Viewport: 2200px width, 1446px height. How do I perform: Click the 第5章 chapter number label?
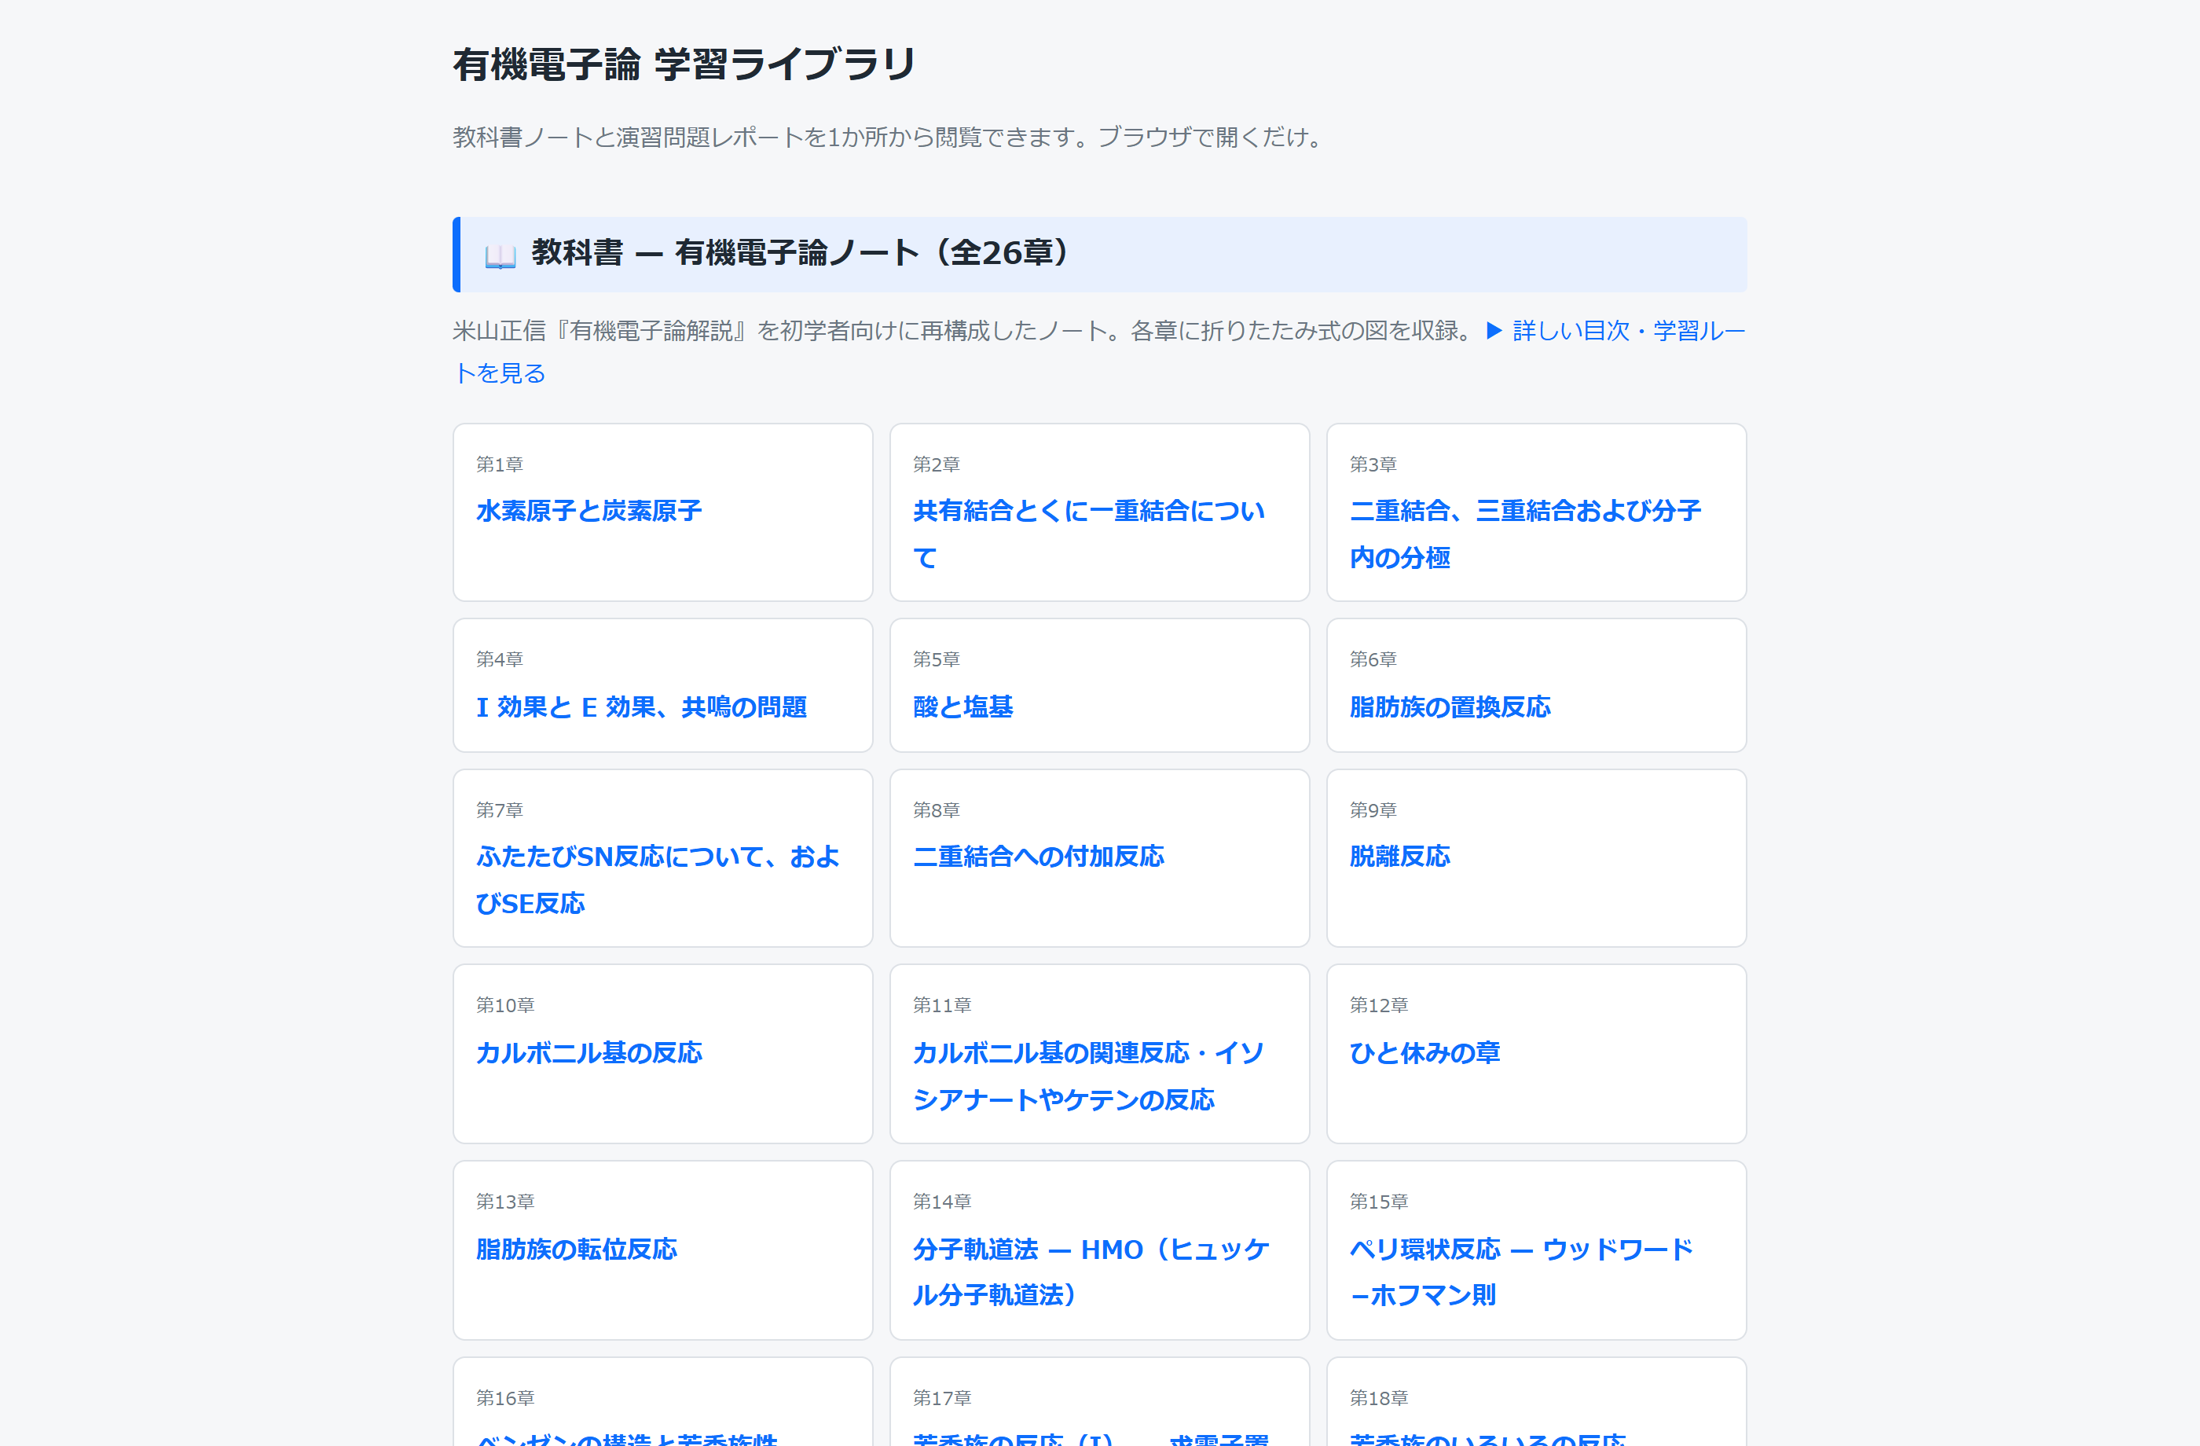937,660
